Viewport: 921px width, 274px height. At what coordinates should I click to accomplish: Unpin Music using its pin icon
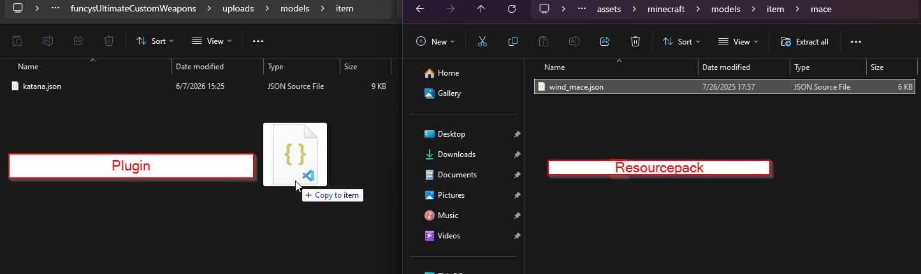(x=517, y=216)
